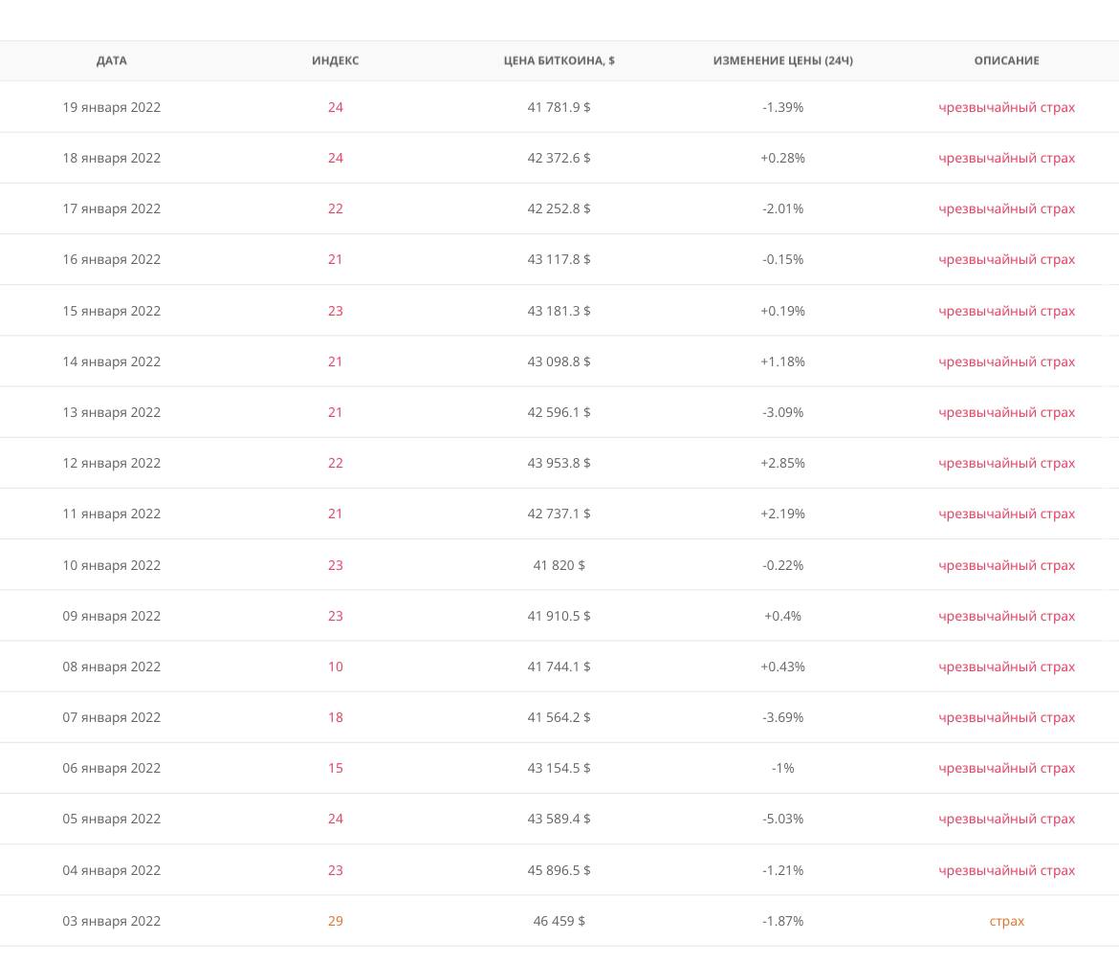
Task: Click the ИНДЕКС column header
Action: point(336,60)
